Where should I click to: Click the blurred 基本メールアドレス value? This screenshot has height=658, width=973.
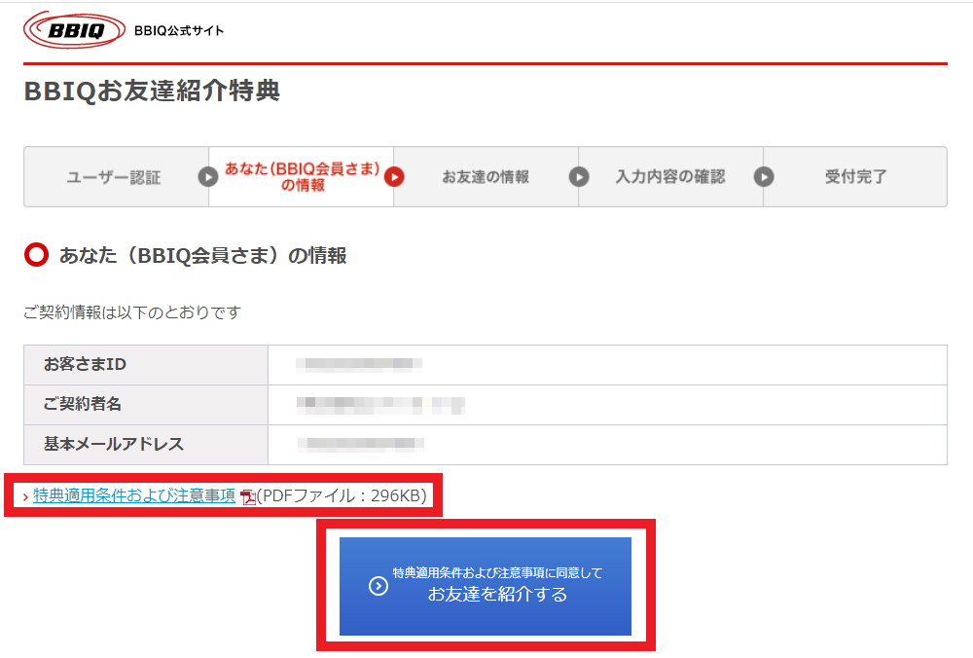coord(362,444)
